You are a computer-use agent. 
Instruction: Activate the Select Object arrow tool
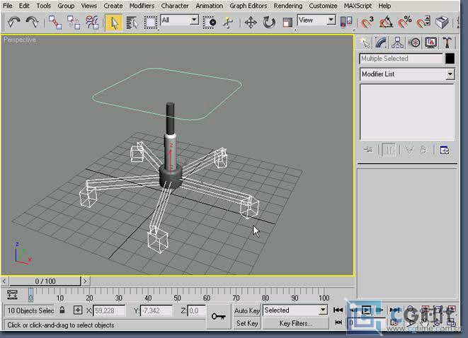point(114,23)
